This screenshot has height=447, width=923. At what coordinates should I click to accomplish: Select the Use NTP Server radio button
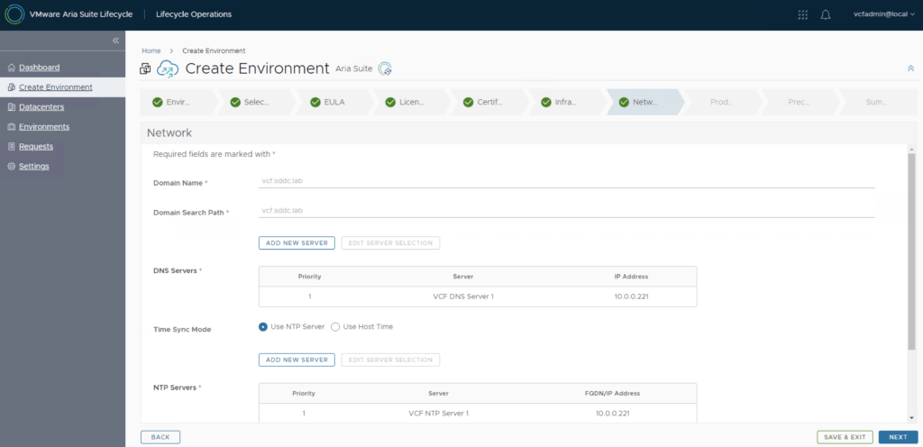pyautogui.click(x=263, y=326)
